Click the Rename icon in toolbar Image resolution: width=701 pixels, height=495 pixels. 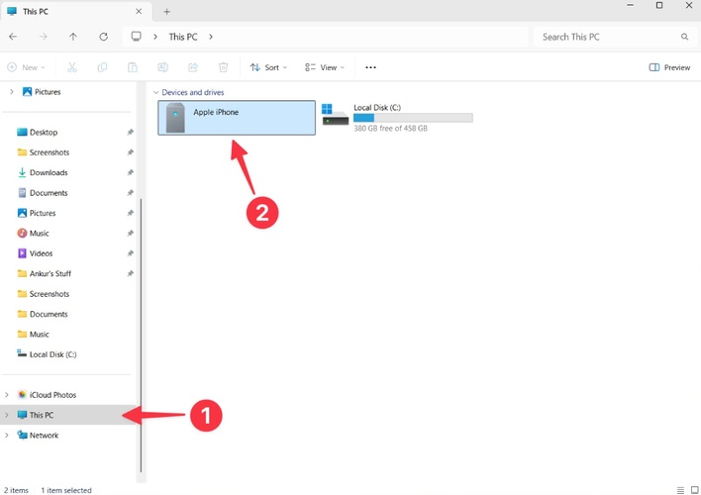coord(162,67)
